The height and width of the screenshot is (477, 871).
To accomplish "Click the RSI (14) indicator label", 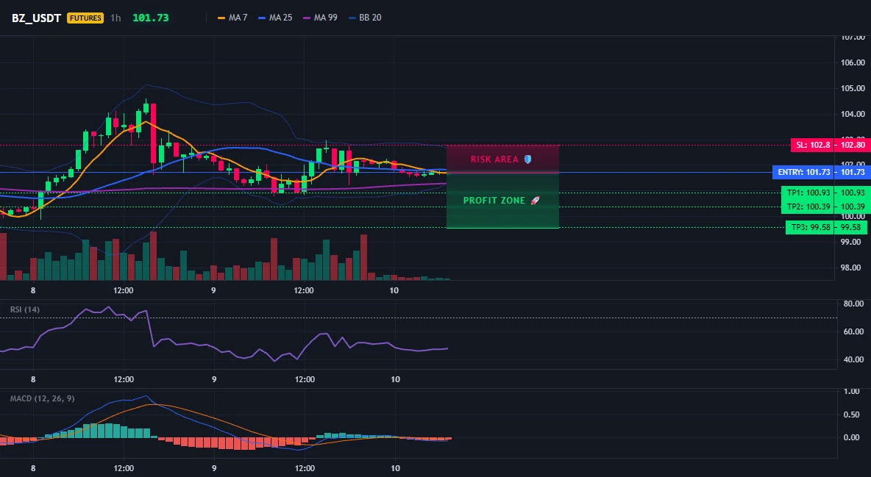I will pos(25,309).
